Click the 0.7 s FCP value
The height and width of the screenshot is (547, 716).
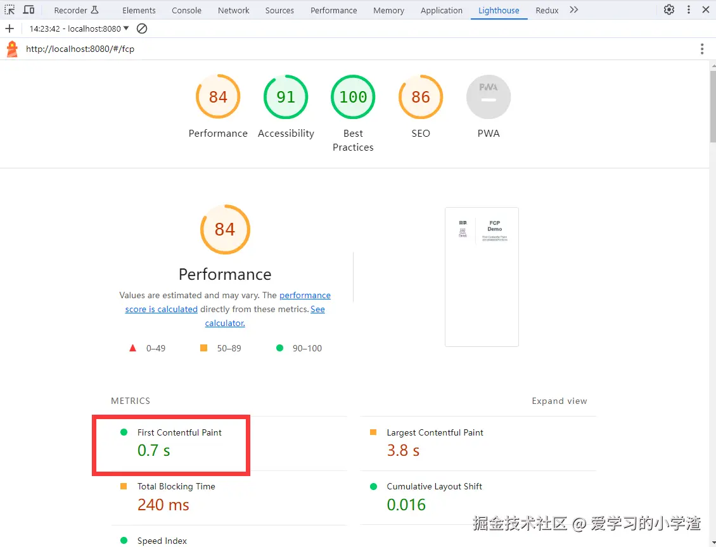click(154, 451)
